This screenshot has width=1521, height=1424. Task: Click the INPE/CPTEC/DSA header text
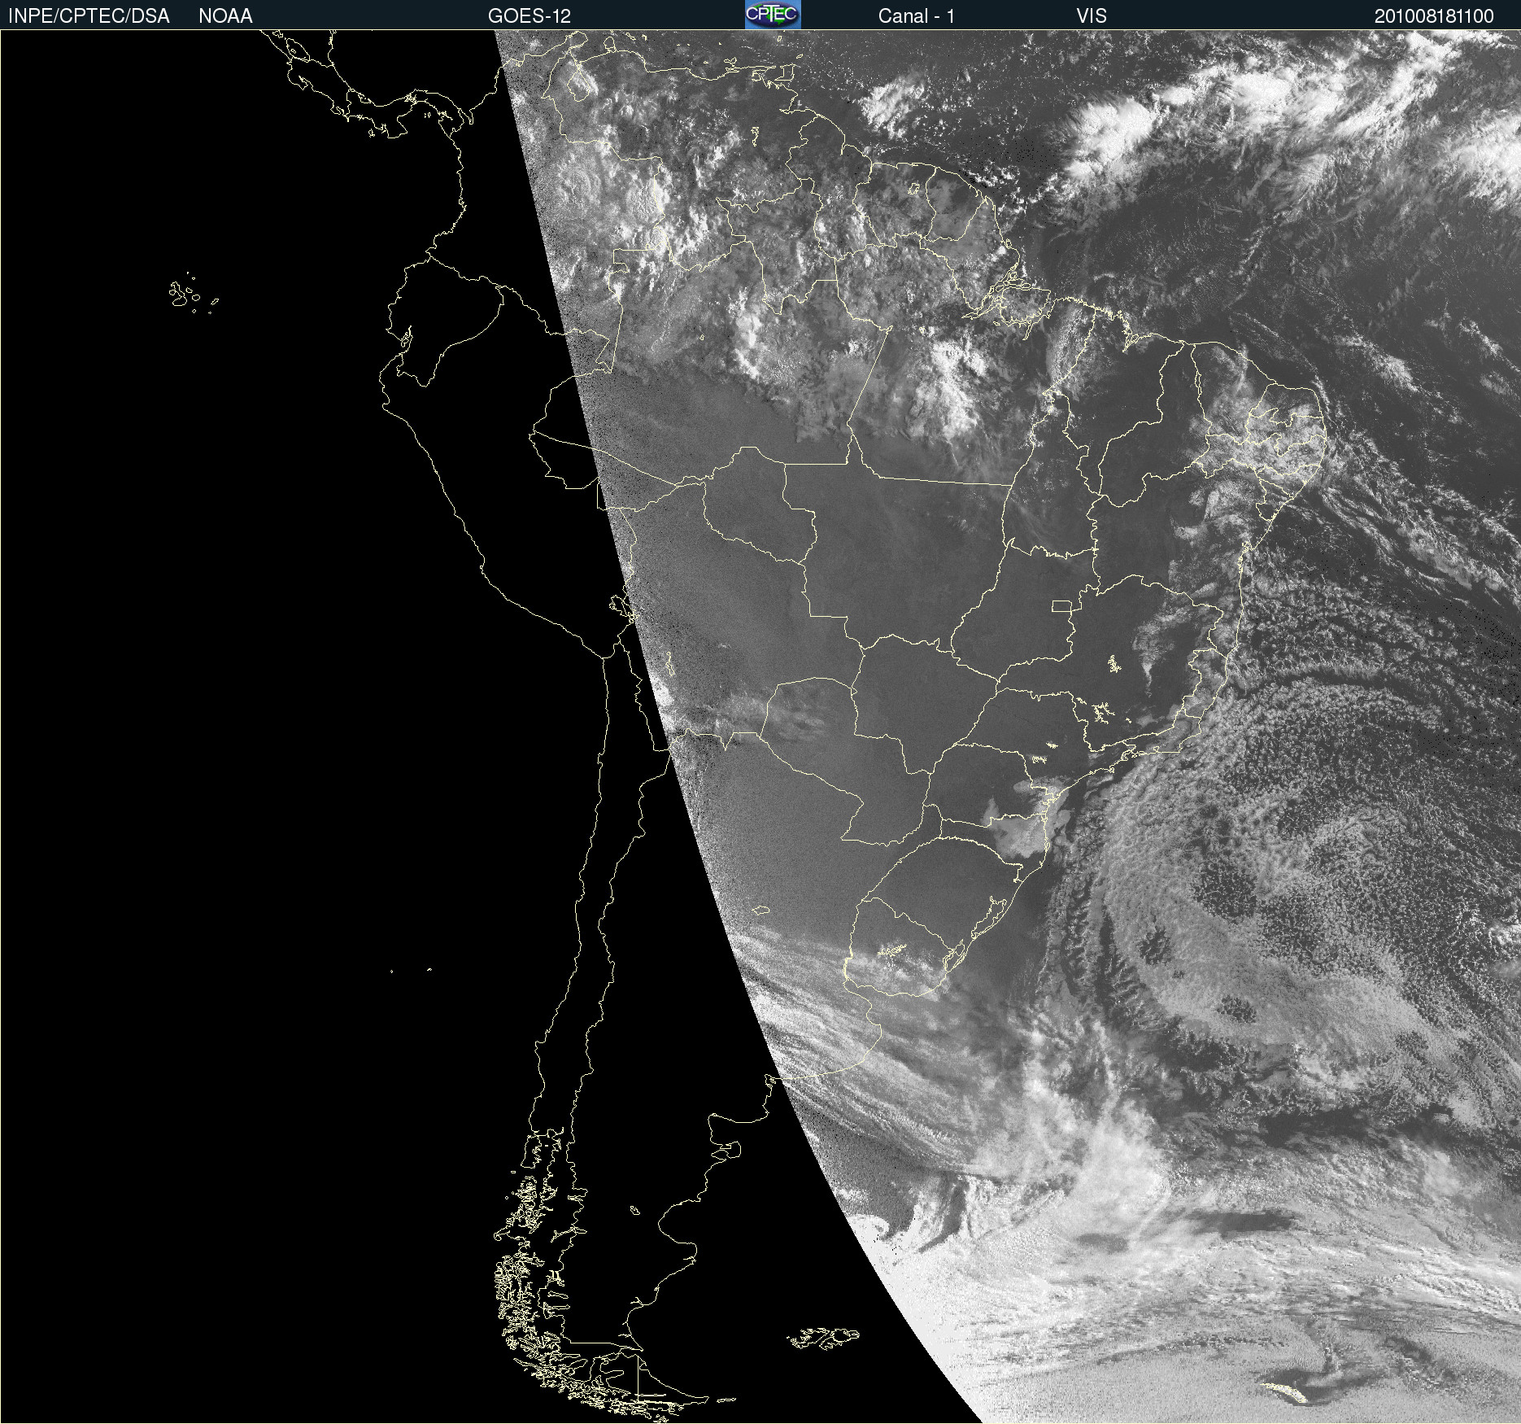point(89,16)
